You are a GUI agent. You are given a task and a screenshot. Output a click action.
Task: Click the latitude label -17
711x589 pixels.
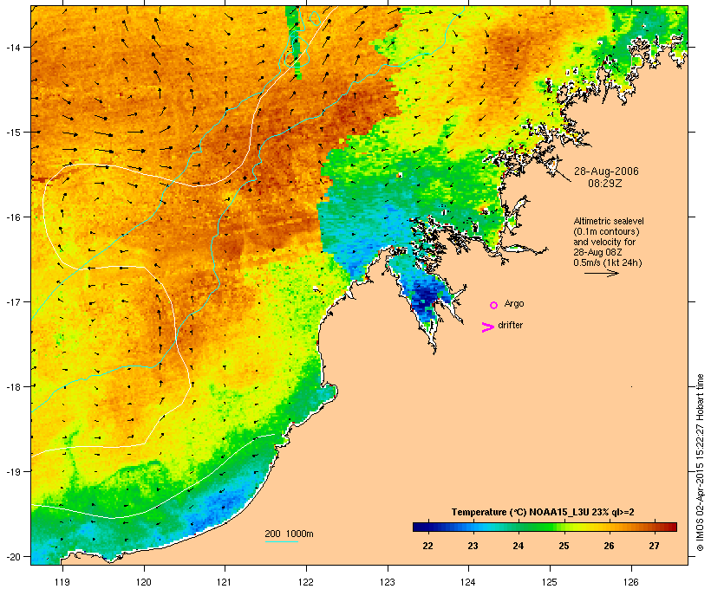click(x=13, y=301)
